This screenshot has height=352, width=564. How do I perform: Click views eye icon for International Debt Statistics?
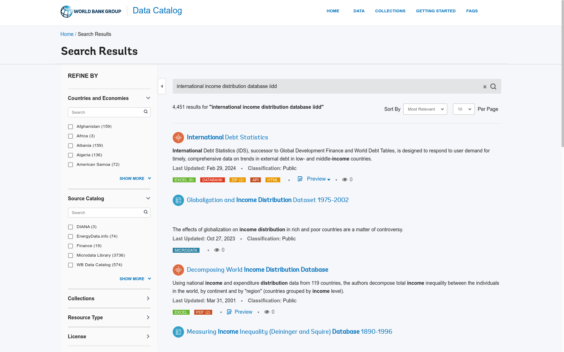345,180
